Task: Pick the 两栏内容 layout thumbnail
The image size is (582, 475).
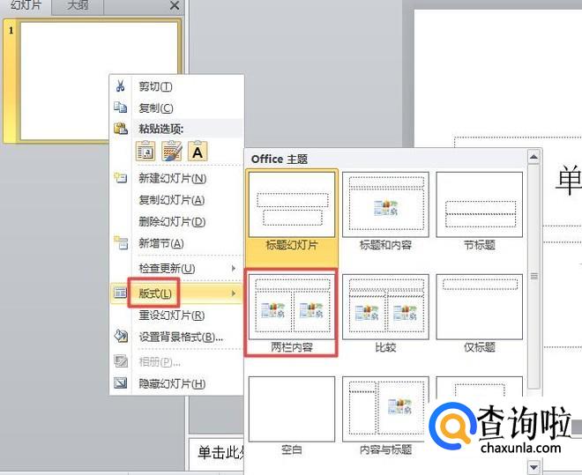Action: click(x=292, y=314)
